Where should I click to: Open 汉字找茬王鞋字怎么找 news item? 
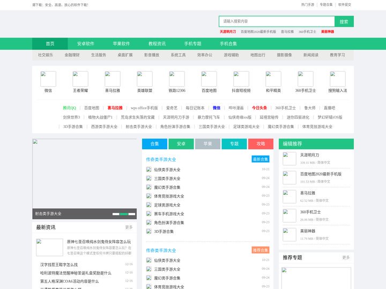point(59,265)
